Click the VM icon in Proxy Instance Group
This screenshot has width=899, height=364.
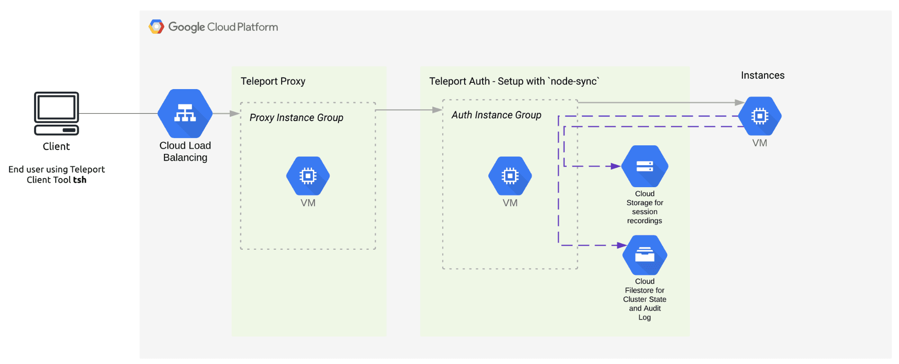(308, 175)
